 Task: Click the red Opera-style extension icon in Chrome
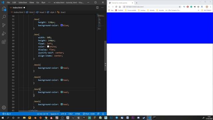pyautogui.click(x=188, y=7)
